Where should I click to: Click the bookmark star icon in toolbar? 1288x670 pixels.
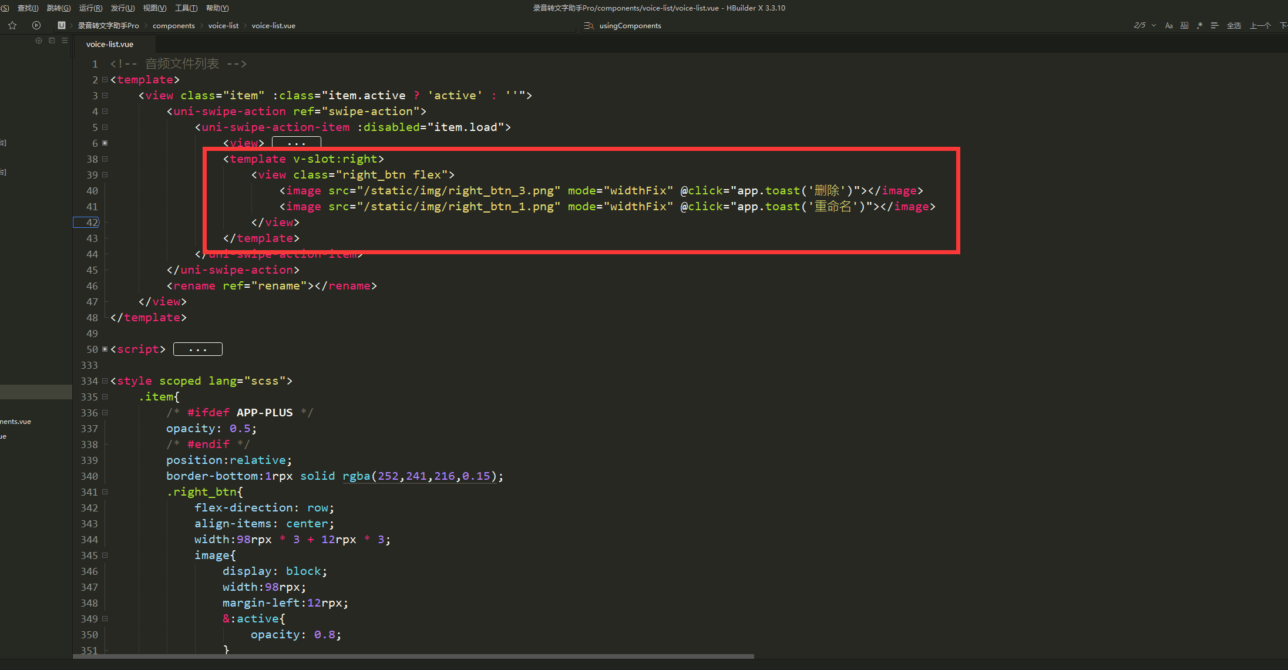point(12,25)
